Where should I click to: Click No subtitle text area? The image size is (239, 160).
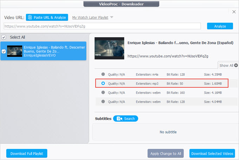[168, 132]
